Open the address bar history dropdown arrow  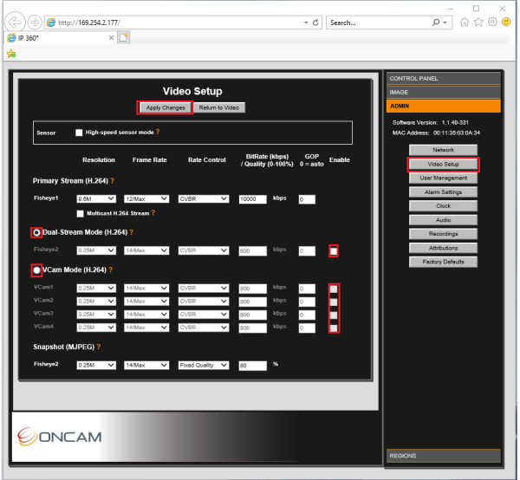(306, 23)
